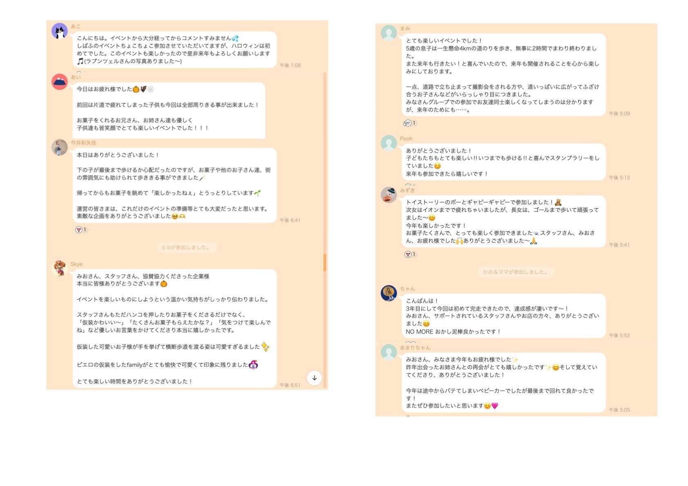Click あこ's cat profile avatar

60,31
